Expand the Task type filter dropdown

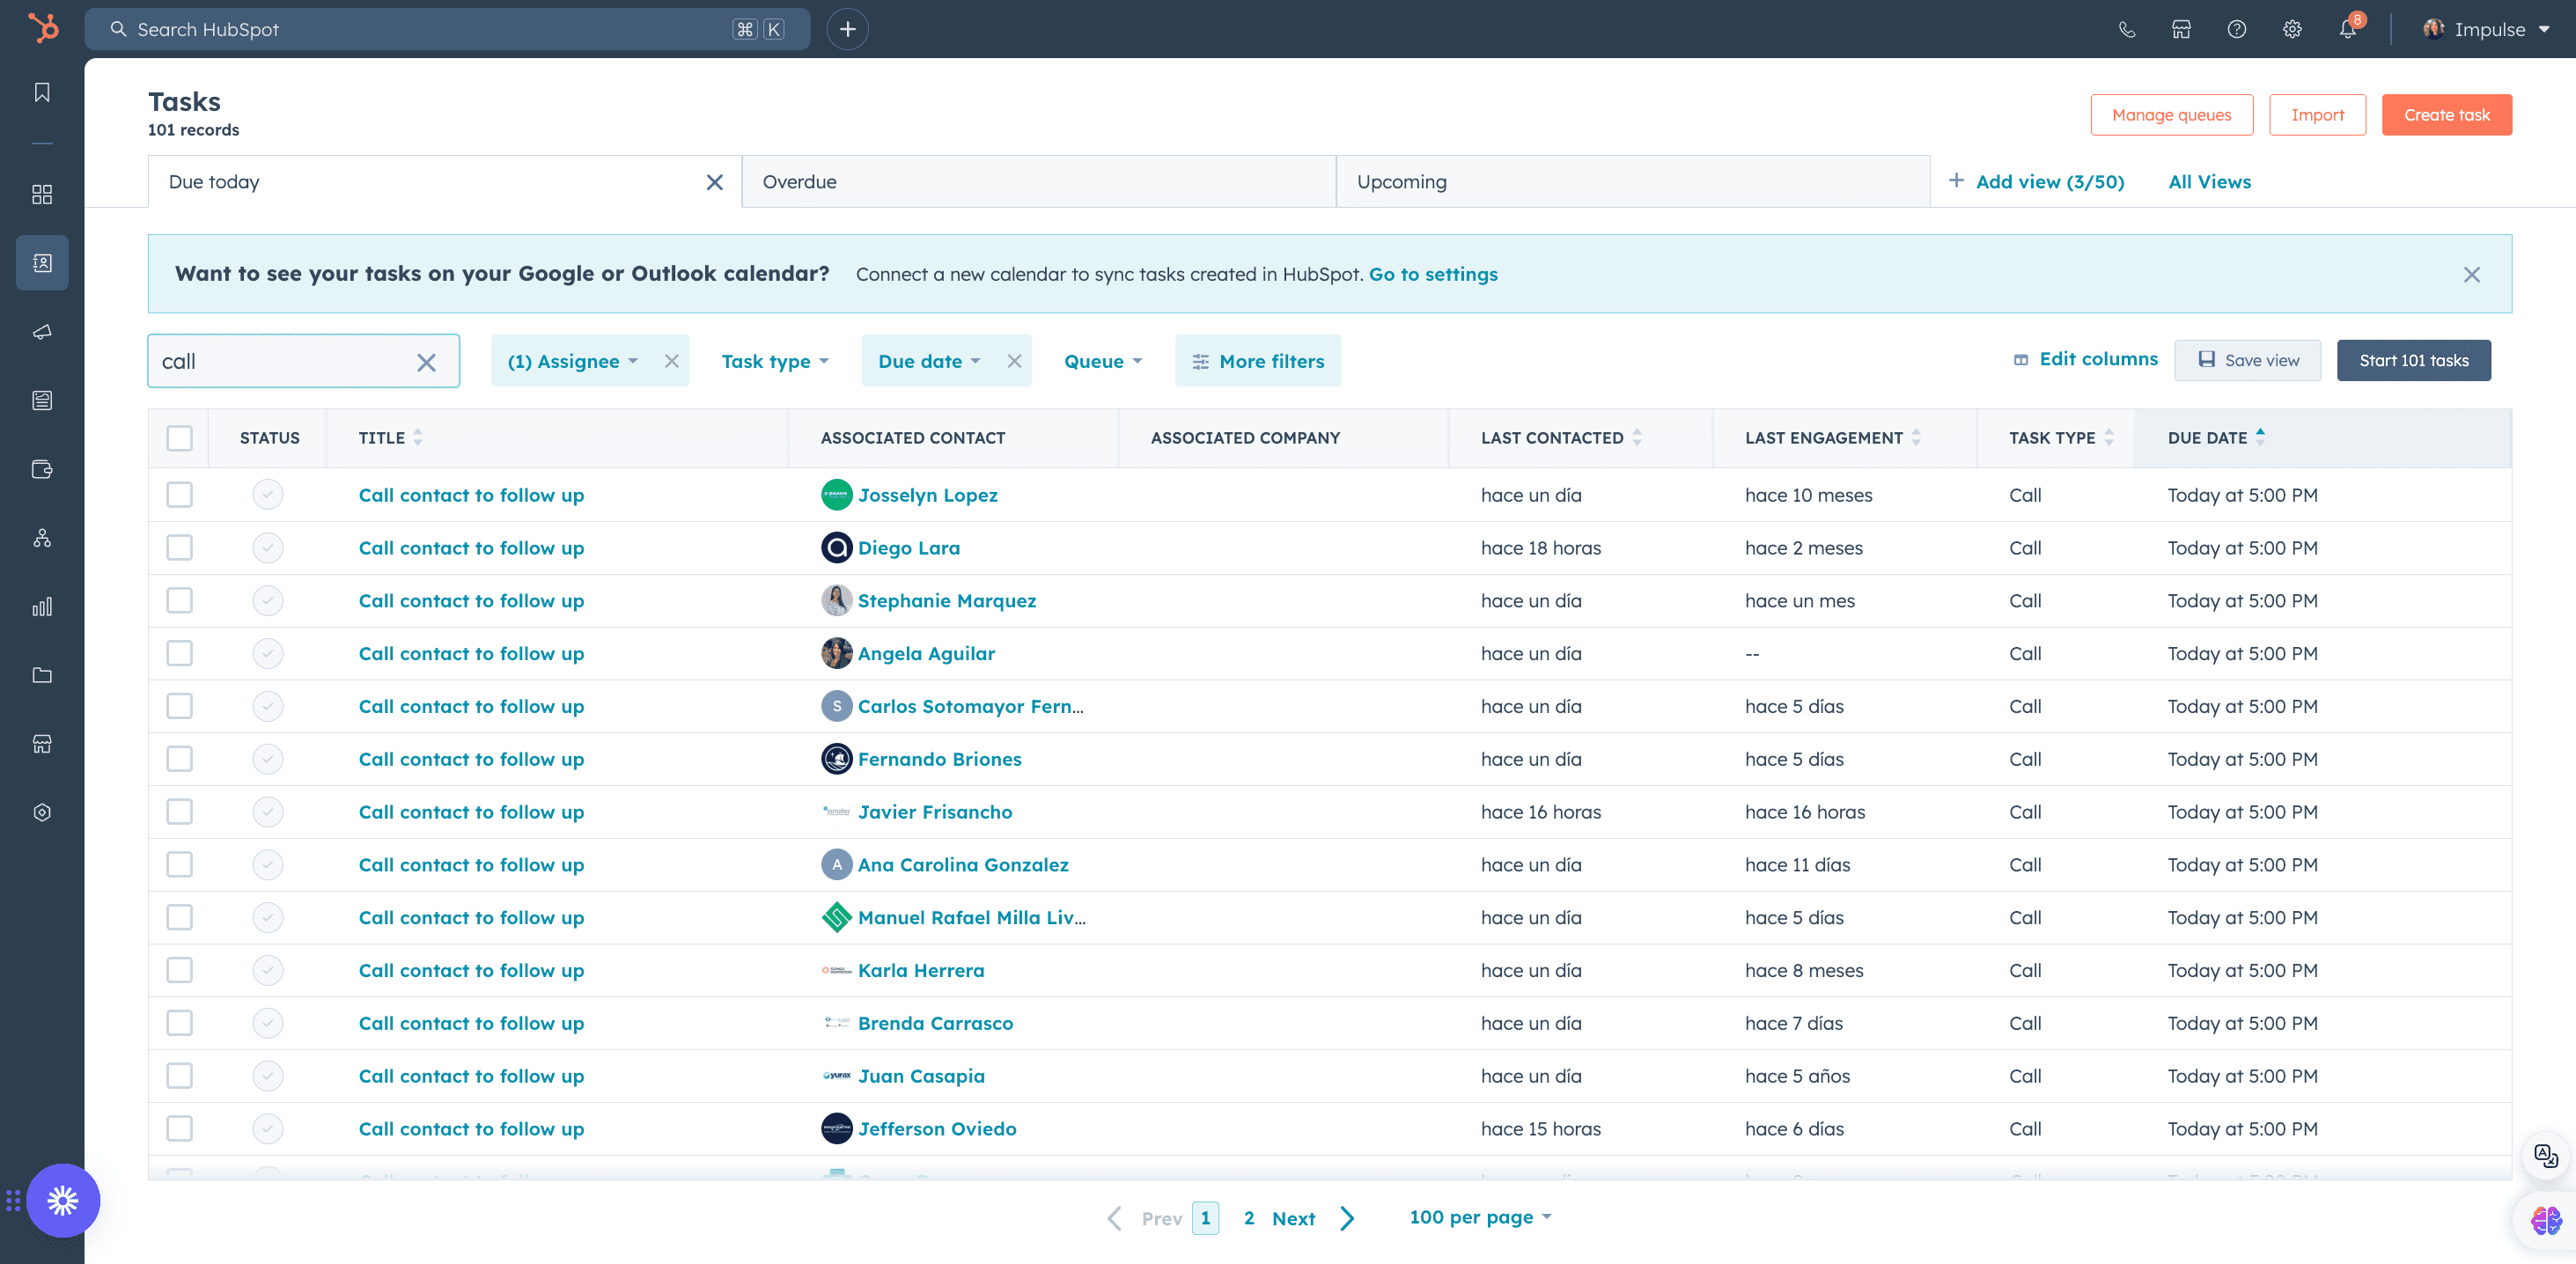(x=775, y=361)
